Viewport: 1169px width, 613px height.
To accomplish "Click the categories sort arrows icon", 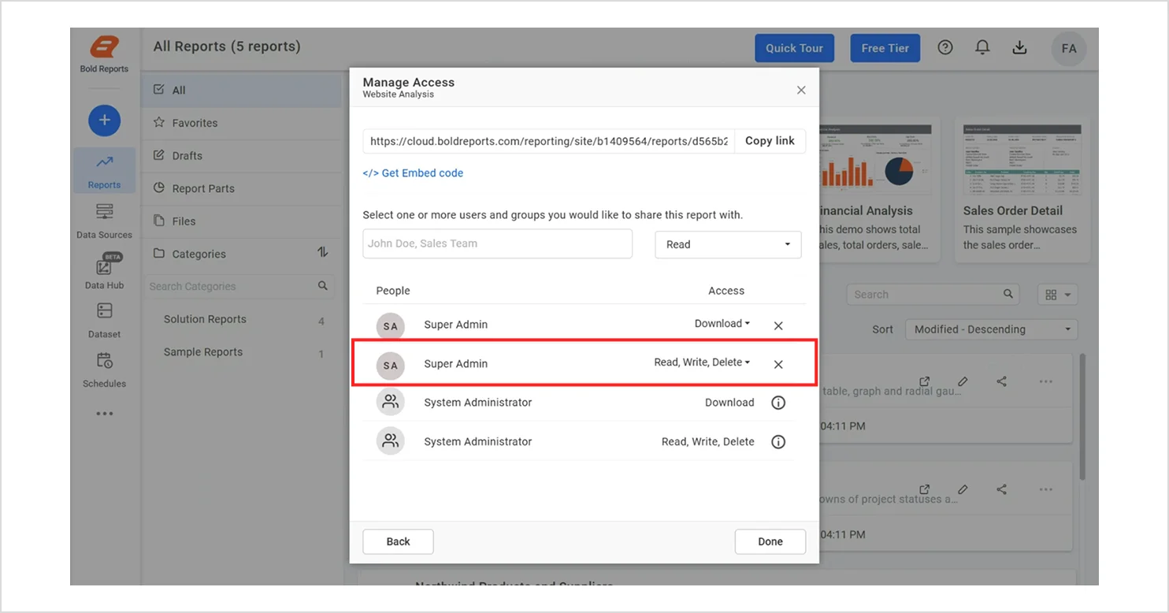I will (322, 253).
